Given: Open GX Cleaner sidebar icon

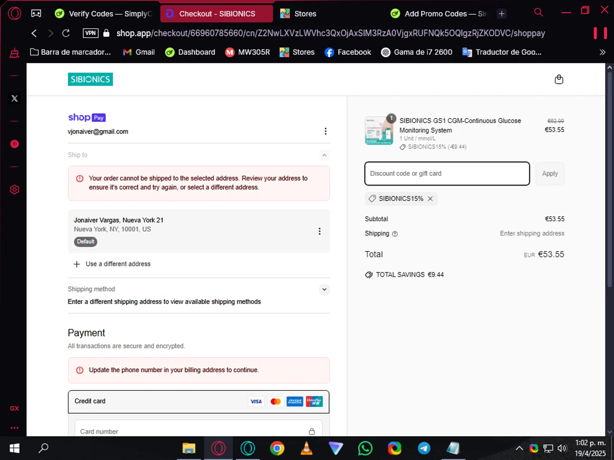Looking at the screenshot, I should click(14, 53).
